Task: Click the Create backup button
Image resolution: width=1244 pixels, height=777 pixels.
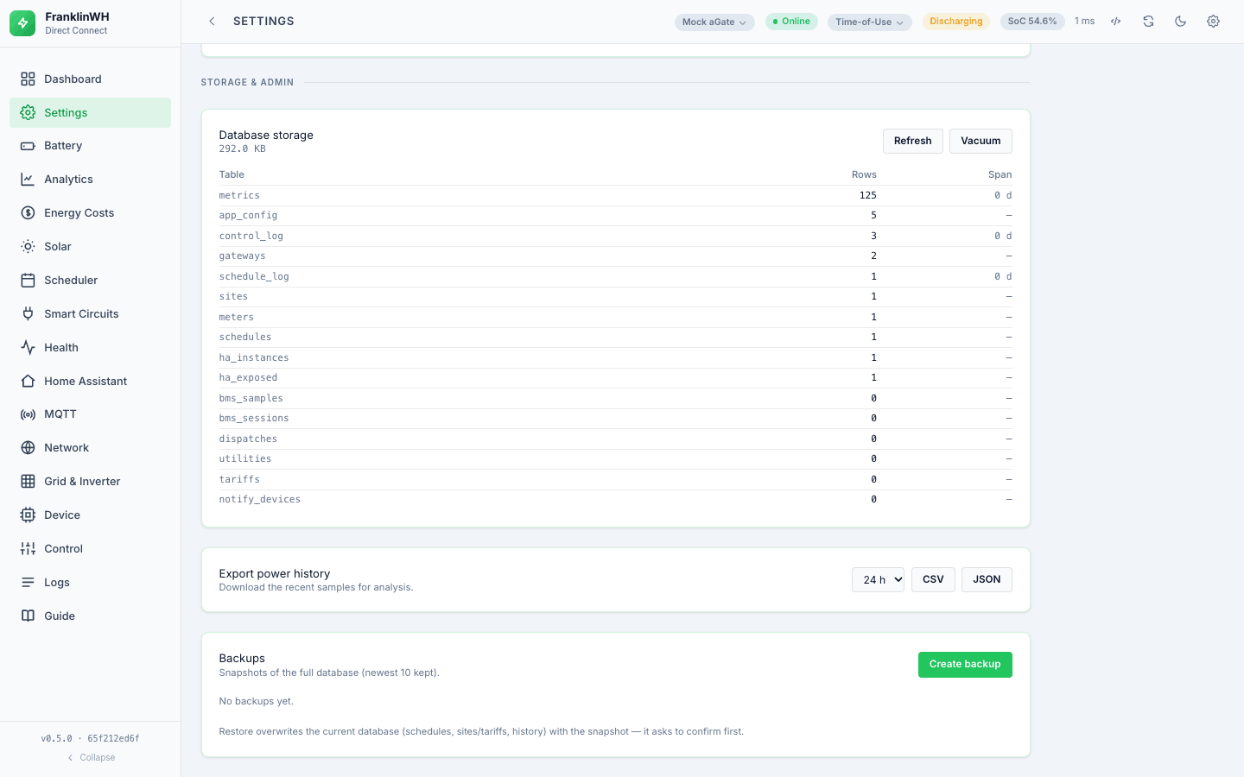Action: (x=965, y=665)
